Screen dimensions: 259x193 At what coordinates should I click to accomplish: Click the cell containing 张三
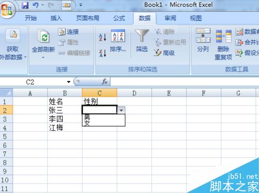point(65,110)
